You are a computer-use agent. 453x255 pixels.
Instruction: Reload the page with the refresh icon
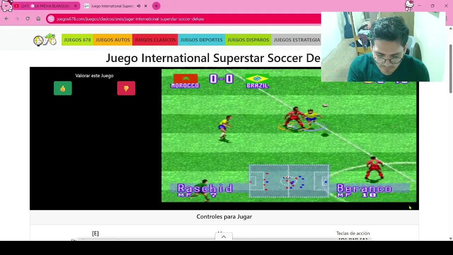28,19
